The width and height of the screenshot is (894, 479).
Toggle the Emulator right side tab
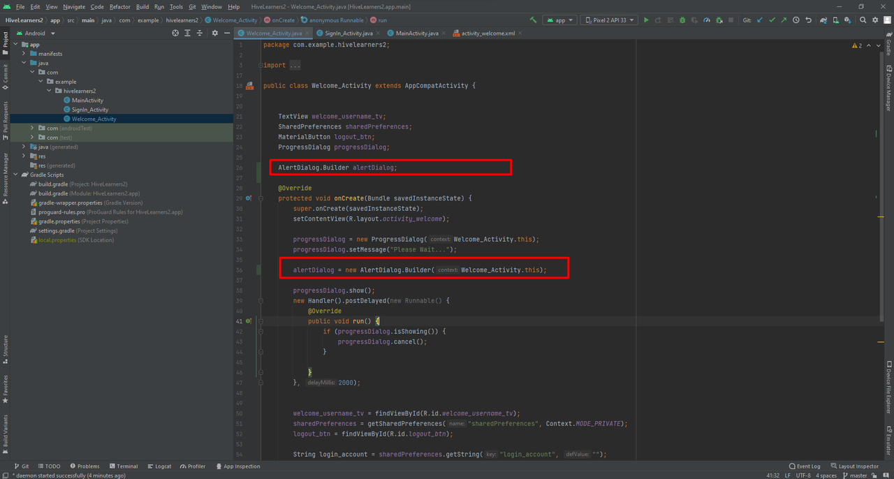888,440
